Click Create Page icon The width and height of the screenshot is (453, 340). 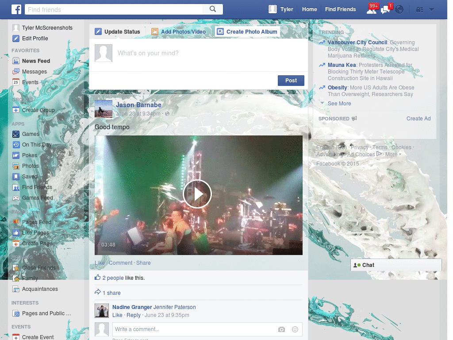pyautogui.click(x=16, y=243)
